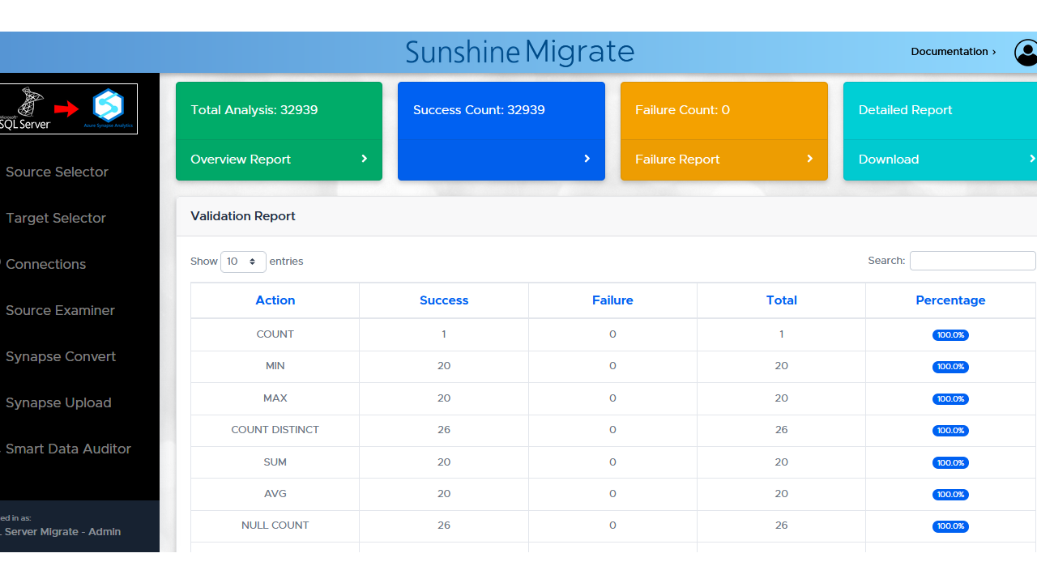Click the Download link for Detailed Report
The image size is (1037, 583).
(889, 160)
